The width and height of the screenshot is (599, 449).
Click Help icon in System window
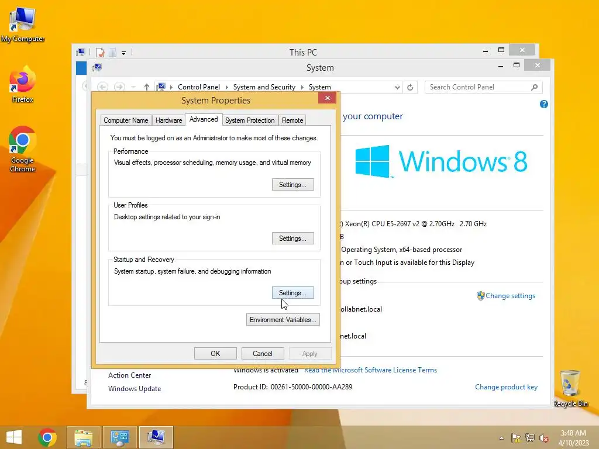click(543, 104)
